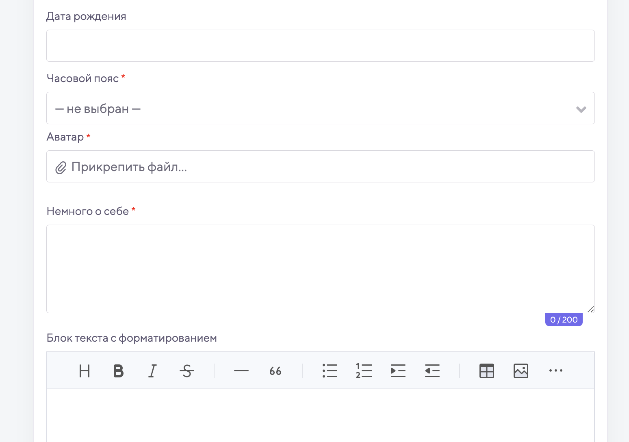The height and width of the screenshot is (442, 629).
Task: Grab the textarea resize handle
Action: [x=590, y=309]
